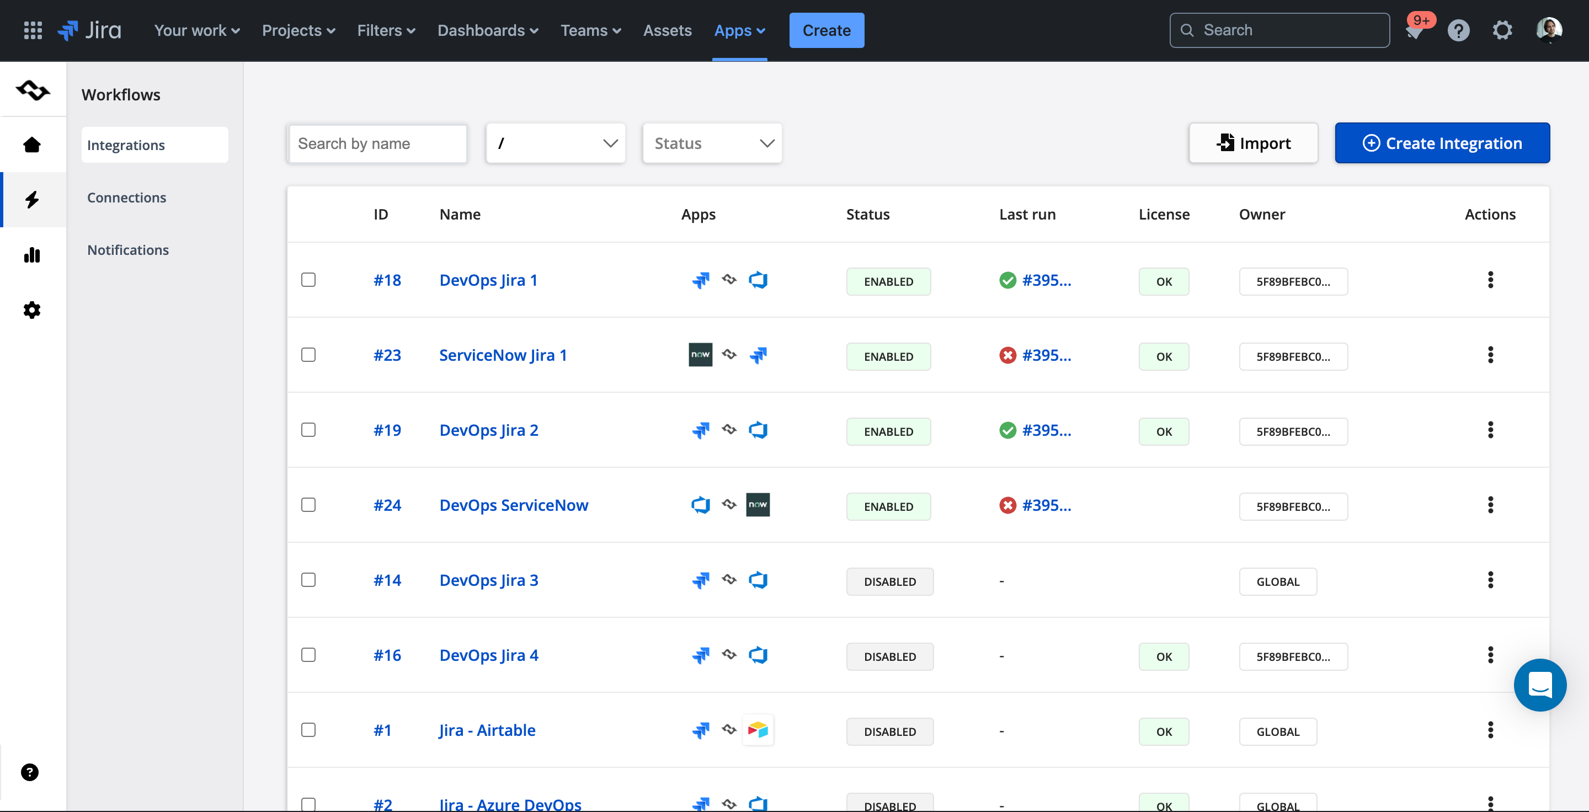
Task: Click the blue Create button
Action: click(x=827, y=30)
